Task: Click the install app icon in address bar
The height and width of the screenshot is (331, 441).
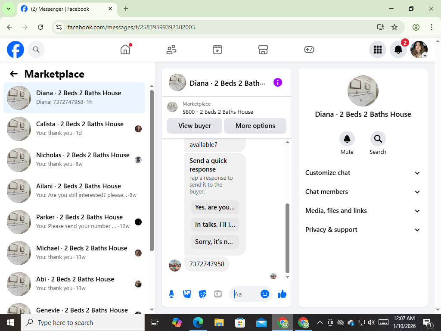Action: [381, 27]
